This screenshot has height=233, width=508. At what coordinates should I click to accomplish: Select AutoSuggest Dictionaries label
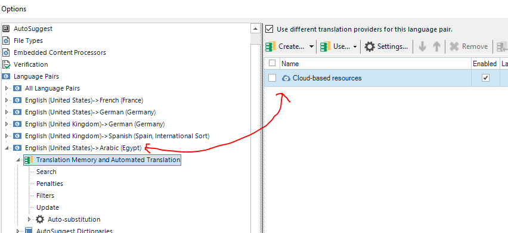[75, 231]
